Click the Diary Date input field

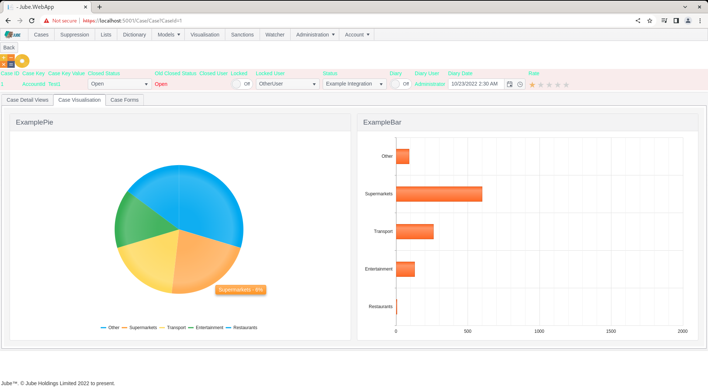pyautogui.click(x=476, y=84)
